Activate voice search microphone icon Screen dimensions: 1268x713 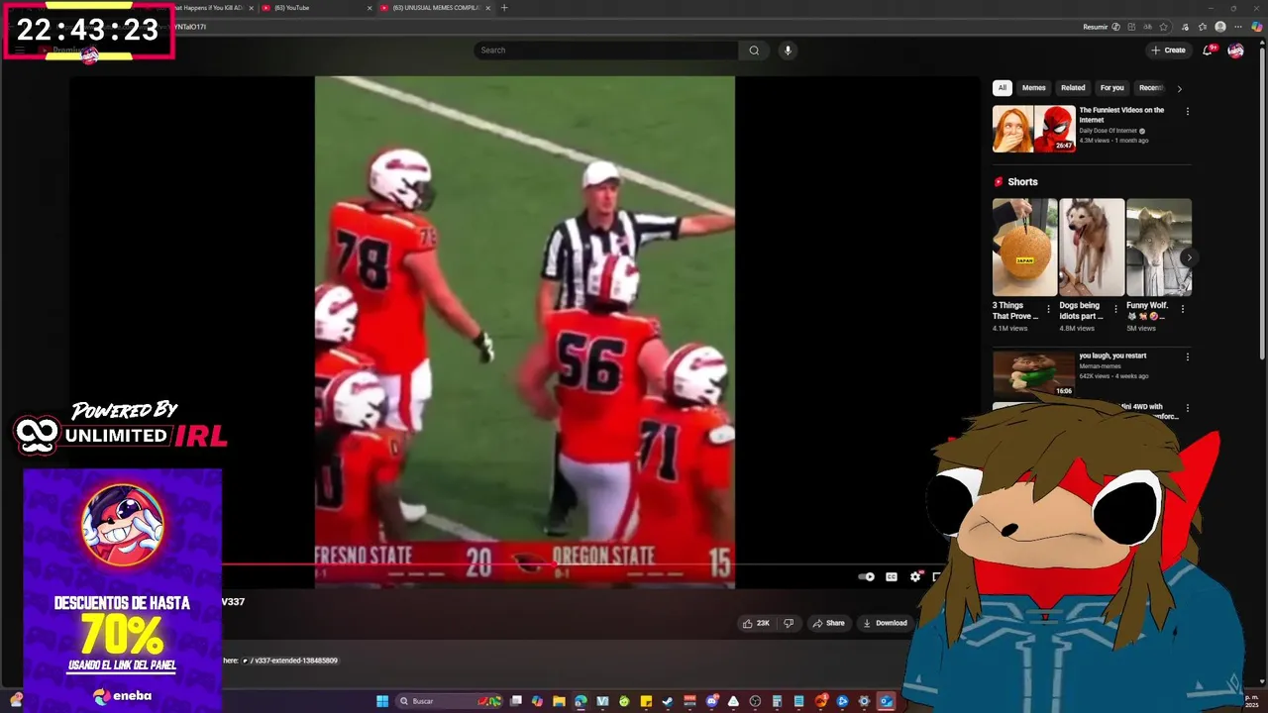pyautogui.click(x=788, y=51)
